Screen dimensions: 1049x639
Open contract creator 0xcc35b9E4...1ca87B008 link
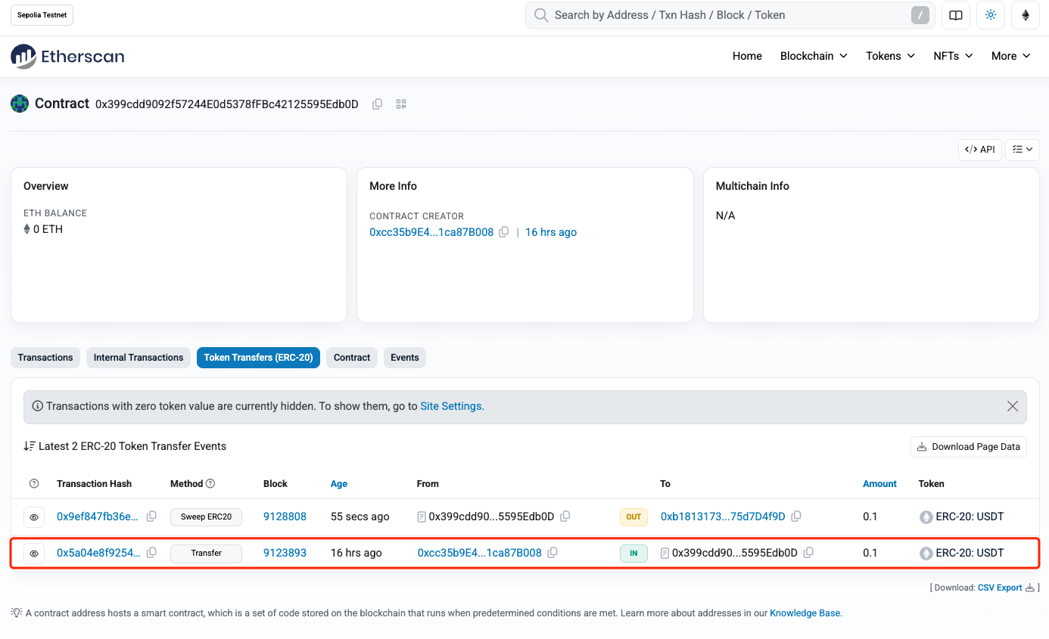click(431, 232)
